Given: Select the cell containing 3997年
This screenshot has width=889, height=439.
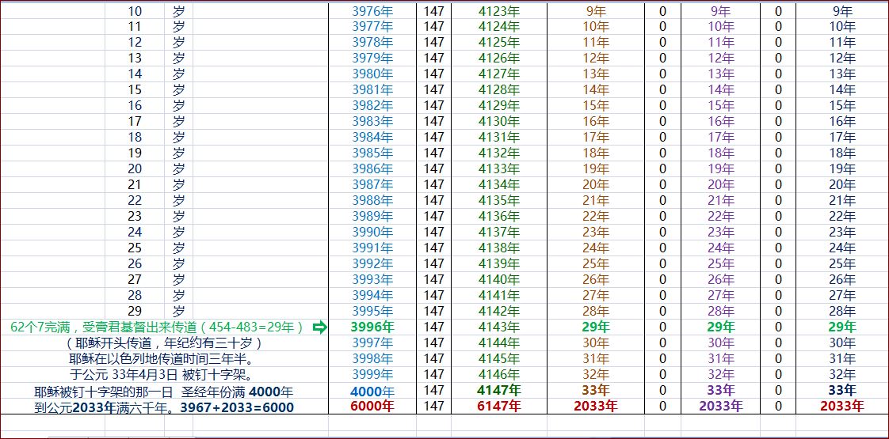Looking at the screenshot, I should coord(372,342).
